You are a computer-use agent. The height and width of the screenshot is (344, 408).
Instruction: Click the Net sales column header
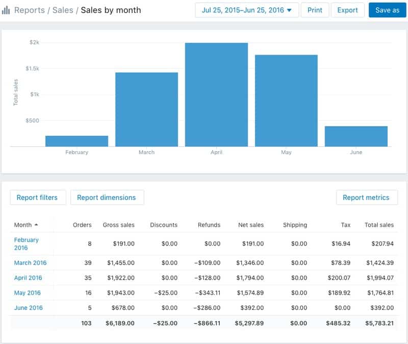click(251, 225)
